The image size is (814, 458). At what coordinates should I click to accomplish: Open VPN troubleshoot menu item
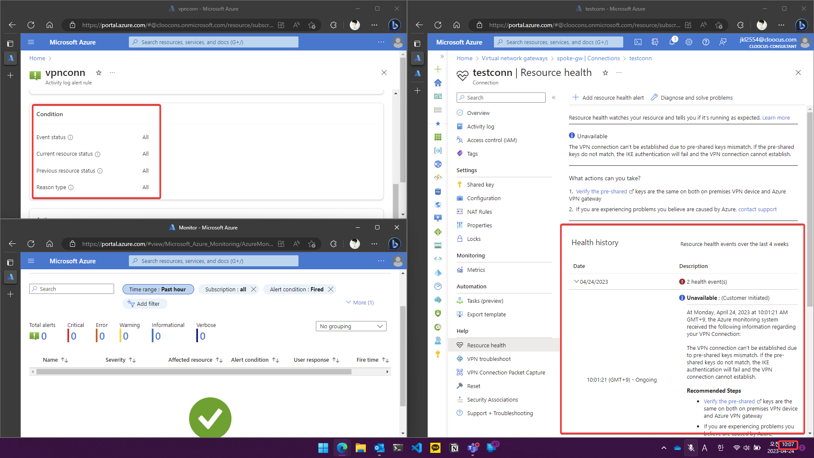489,359
